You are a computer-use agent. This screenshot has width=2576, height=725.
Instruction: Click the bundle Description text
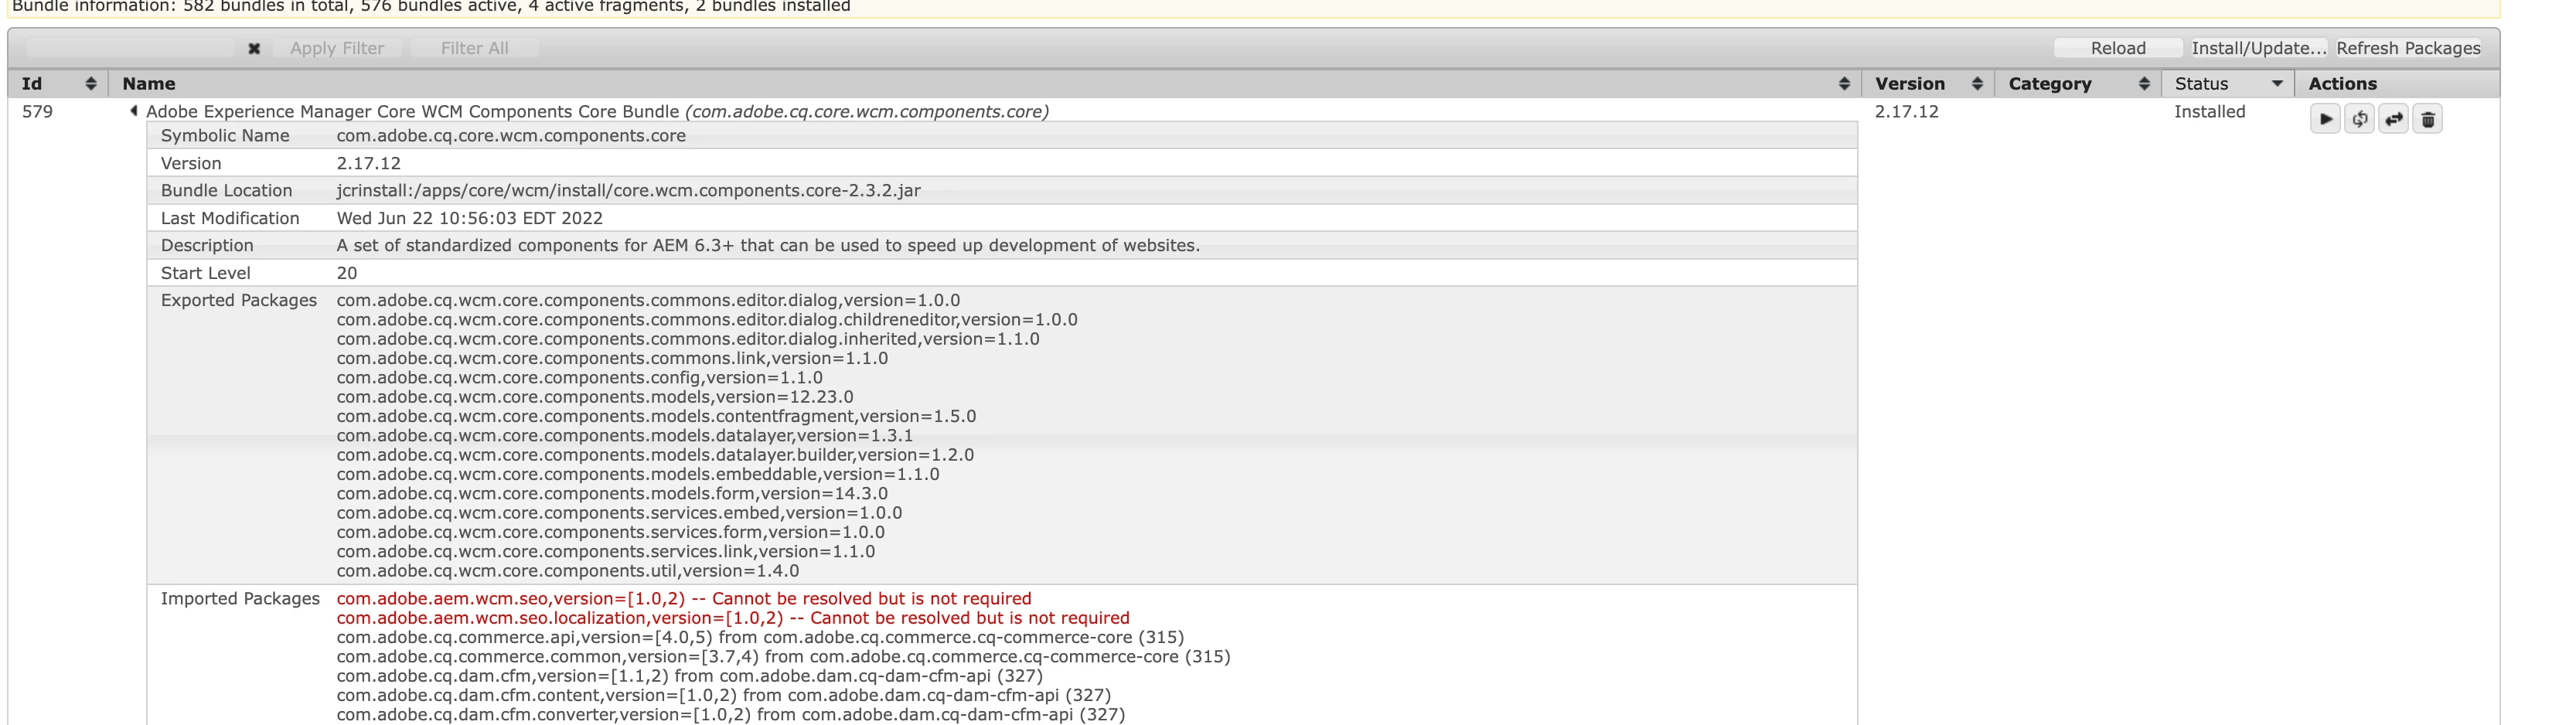point(768,245)
